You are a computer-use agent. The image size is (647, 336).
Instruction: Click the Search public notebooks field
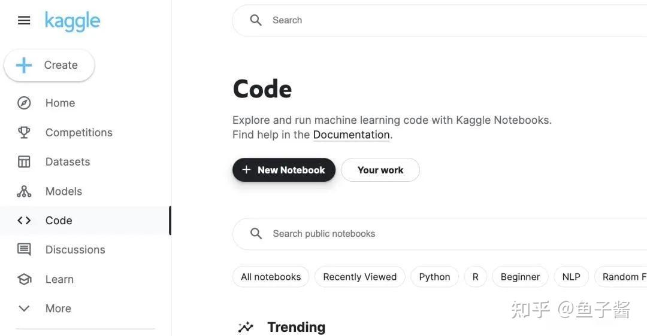tap(419, 234)
